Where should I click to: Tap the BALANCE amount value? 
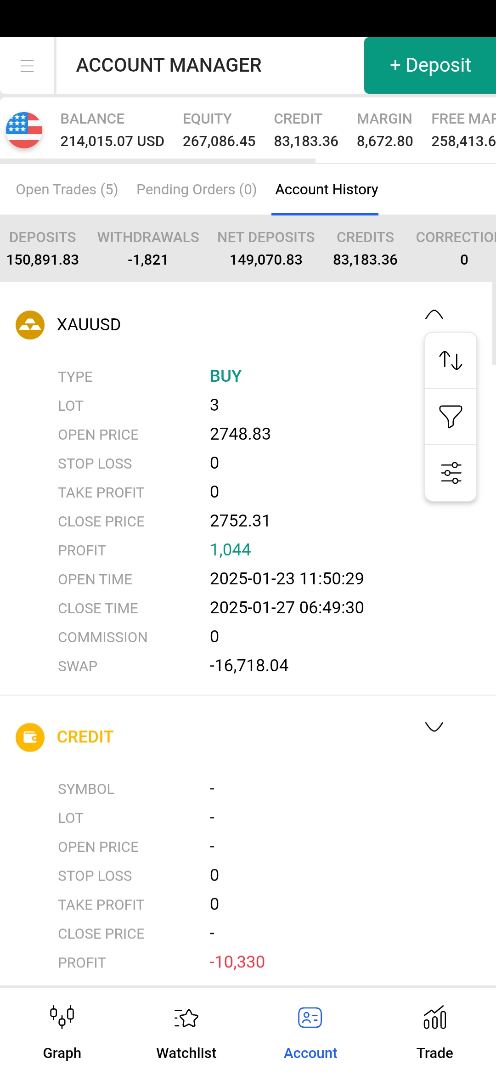(112, 141)
